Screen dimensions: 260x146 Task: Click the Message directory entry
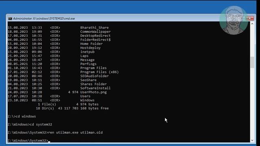pos(87,60)
